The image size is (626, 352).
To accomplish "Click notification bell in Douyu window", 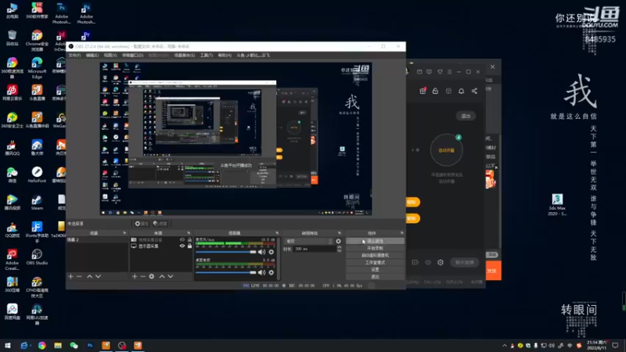I will pyautogui.click(x=462, y=91).
